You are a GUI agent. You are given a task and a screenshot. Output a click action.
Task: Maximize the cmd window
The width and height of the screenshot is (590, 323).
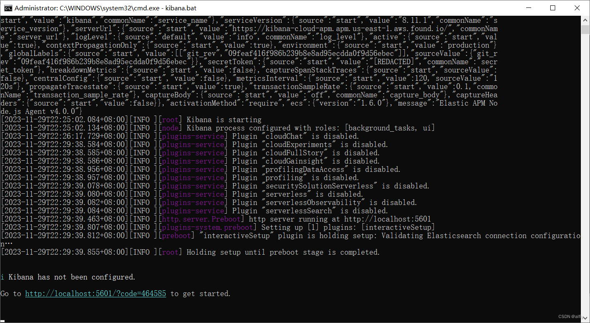click(553, 8)
